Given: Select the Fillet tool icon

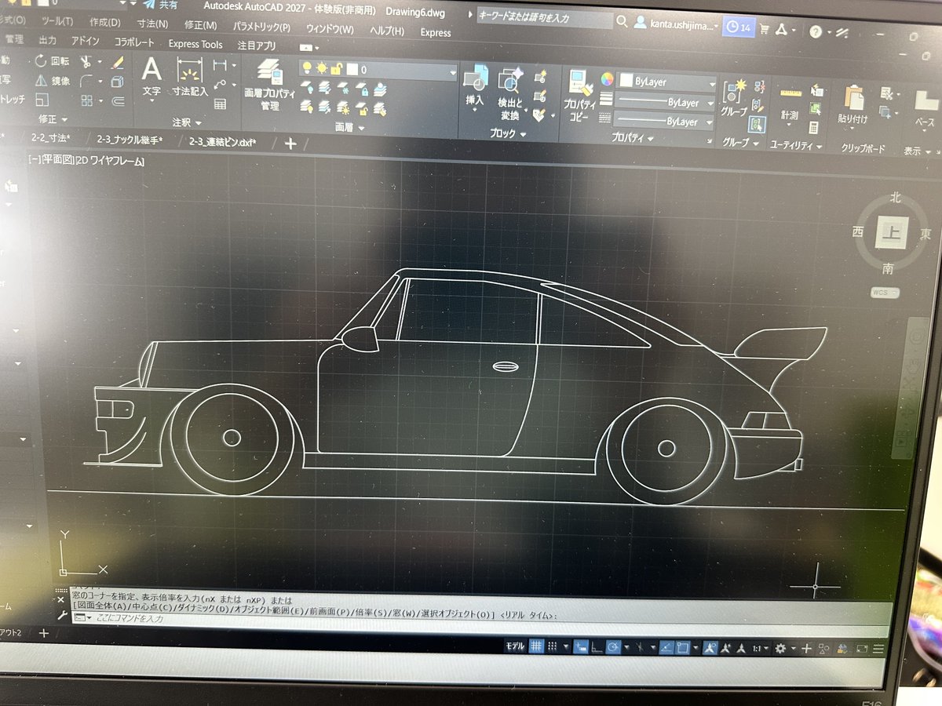Looking at the screenshot, I should coord(86,81).
